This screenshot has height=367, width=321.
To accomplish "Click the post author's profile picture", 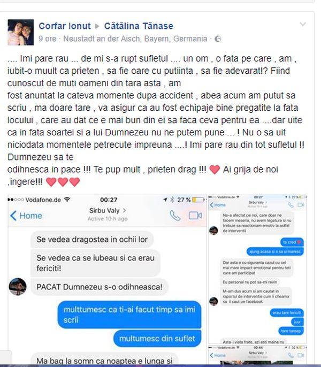I will tap(21, 32).
